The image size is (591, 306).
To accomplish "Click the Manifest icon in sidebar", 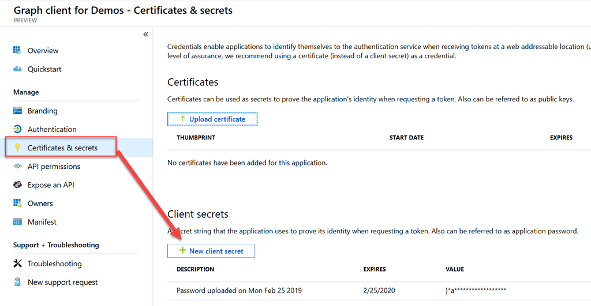I will pos(17,222).
